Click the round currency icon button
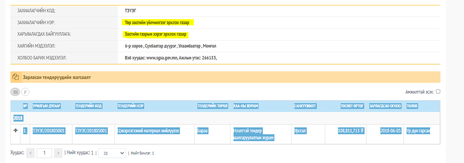 (25, 92)
